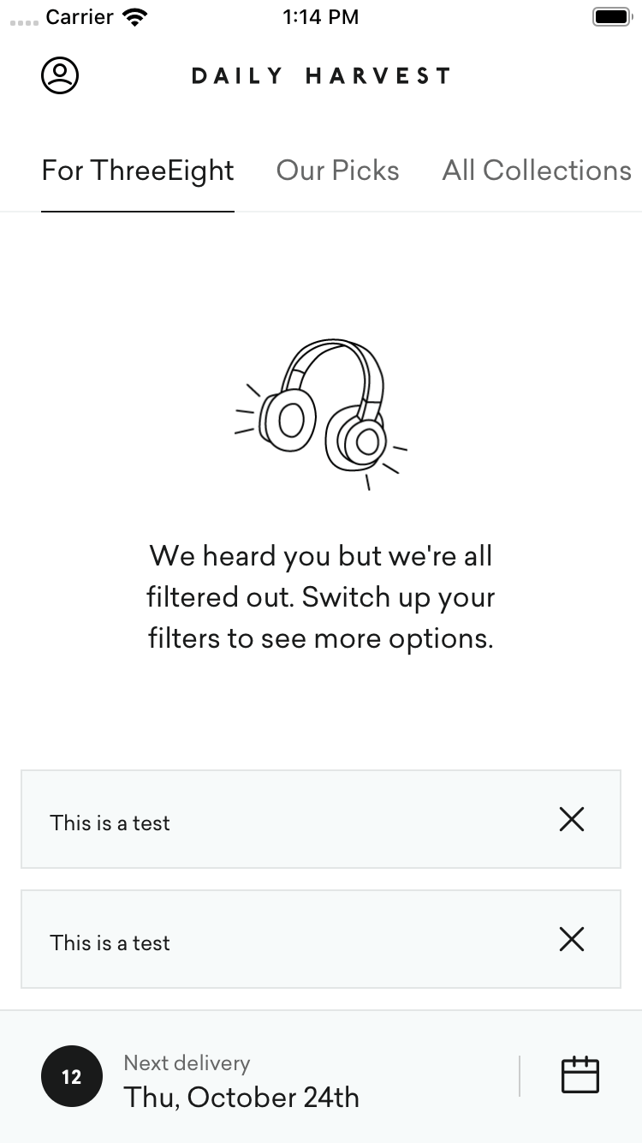Dismiss the second test notification
642x1143 pixels.
pos(572,940)
